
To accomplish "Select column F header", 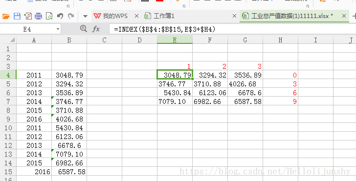I will coord(210,40).
